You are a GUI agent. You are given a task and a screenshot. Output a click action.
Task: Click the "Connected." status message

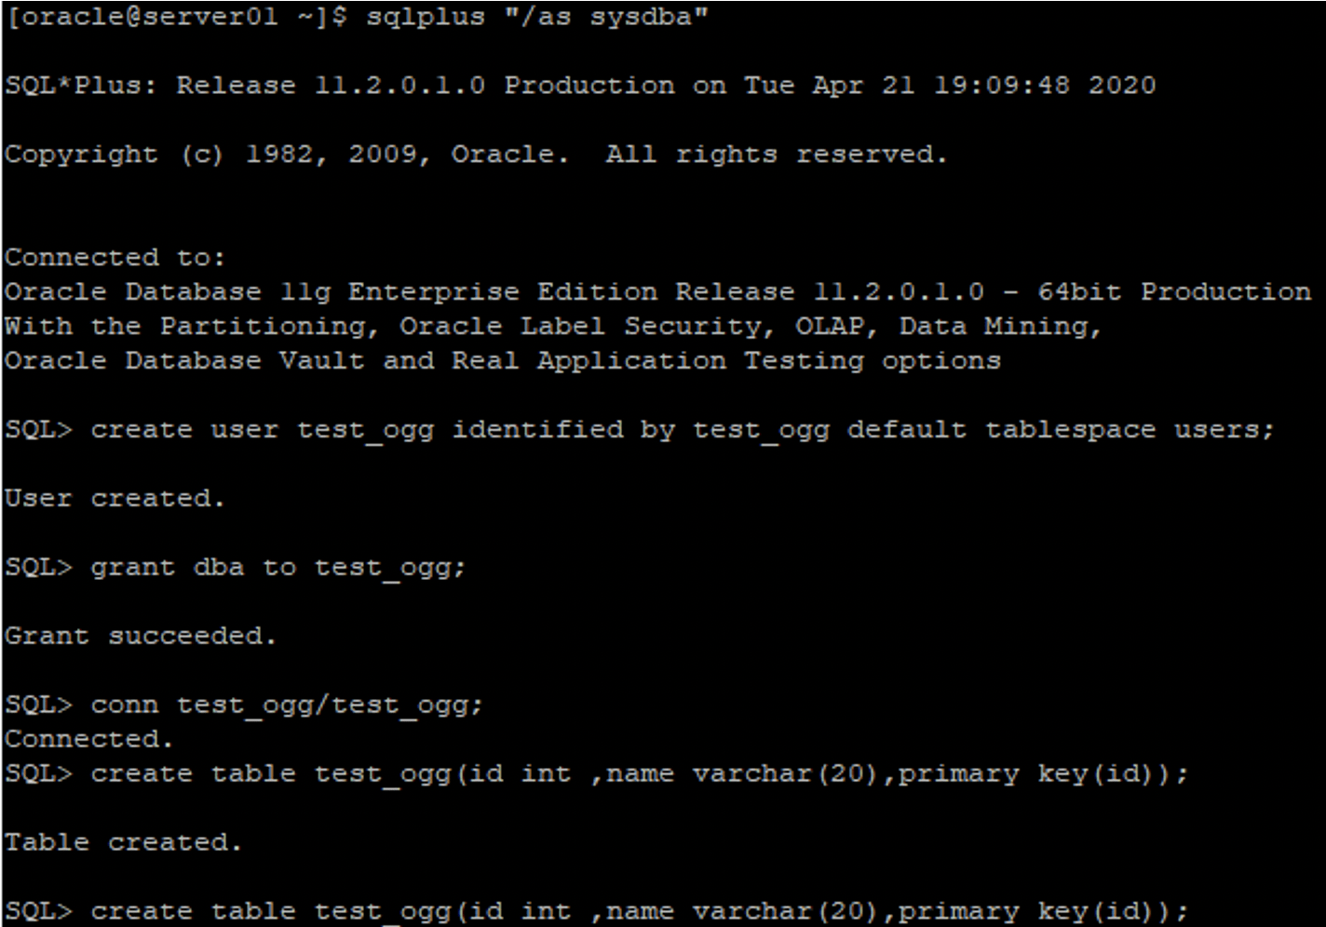click(88, 739)
